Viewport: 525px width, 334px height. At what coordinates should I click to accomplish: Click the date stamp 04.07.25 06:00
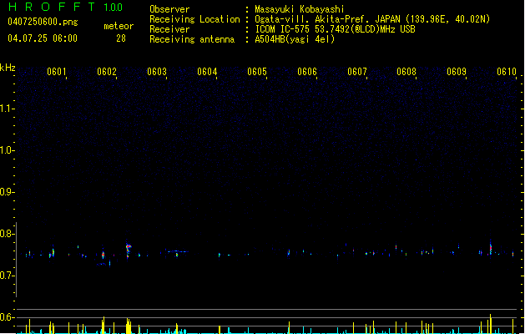click(43, 38)
